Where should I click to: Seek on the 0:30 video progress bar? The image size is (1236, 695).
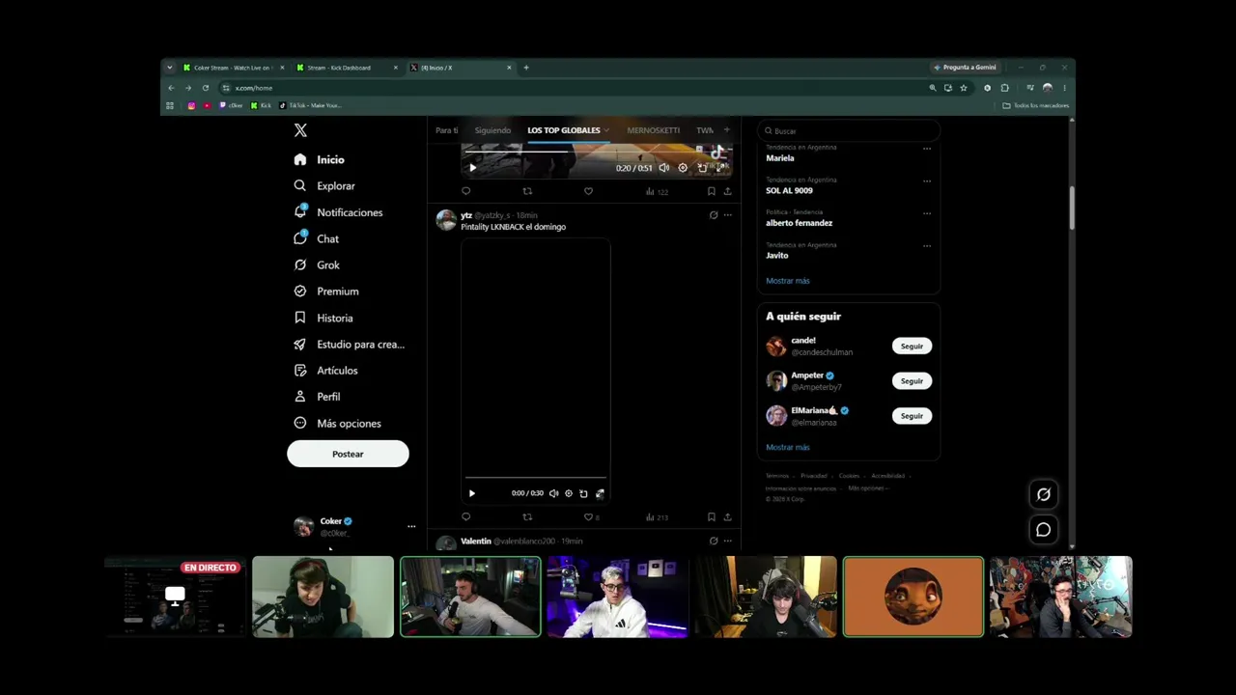[x=536, y=478]
